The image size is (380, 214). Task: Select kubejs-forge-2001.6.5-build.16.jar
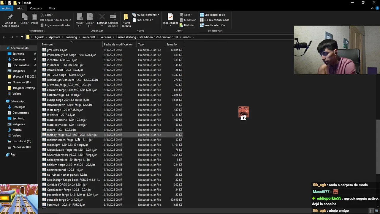[112, 100]
